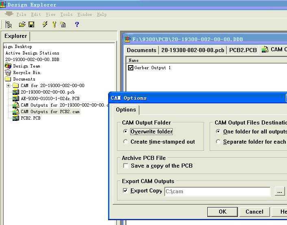Click OK in CAM Options dialog
The image size is (287, 225).
pos(223,212)
